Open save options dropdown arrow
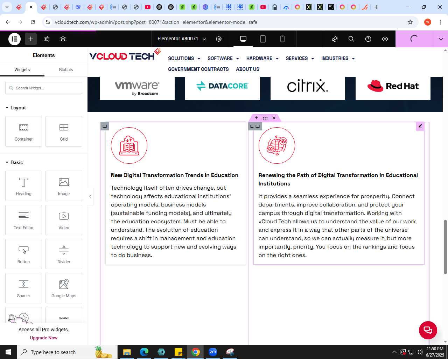Image resolution: width=448 pixels, height=359 pixels. (x=441, y=39)
